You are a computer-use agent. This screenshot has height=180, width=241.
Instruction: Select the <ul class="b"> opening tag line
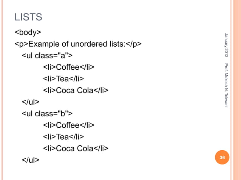tap(47, 113)
